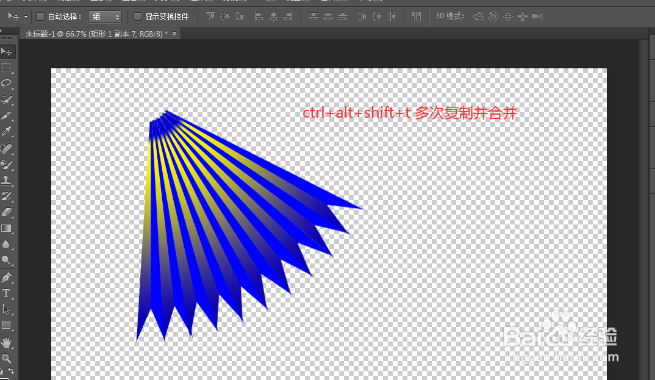Select the Pen tool
This screenshot has height=380, width=655.
tap(7, 277)
